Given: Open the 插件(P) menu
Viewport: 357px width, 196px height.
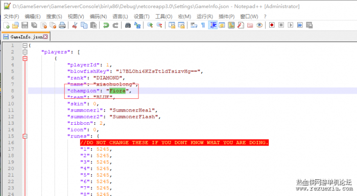Looking at the screenshot, I should (226, 17).
